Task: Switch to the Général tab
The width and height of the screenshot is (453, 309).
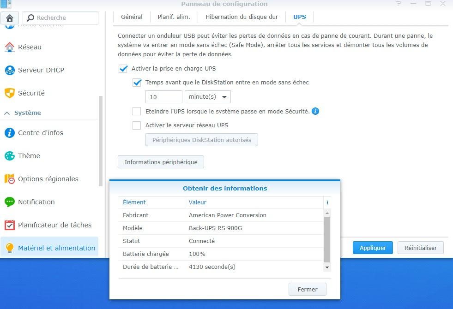Action: pyautogui.click(x=132, y=17)
